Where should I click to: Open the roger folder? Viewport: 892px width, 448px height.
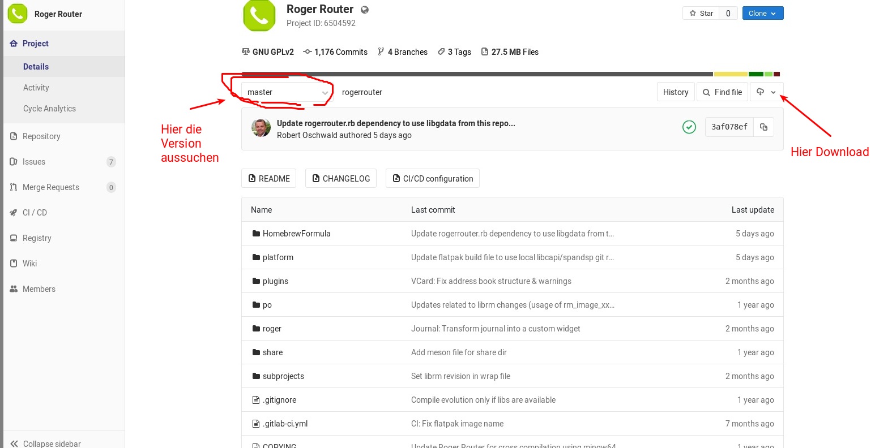coord(272,329)
